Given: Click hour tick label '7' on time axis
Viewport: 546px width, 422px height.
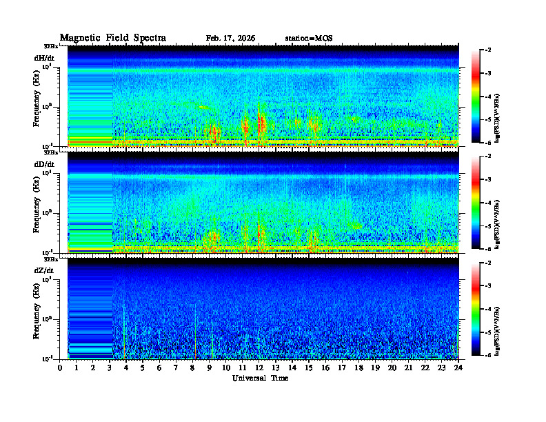Looking at the screenshot, I should (176, 368).
